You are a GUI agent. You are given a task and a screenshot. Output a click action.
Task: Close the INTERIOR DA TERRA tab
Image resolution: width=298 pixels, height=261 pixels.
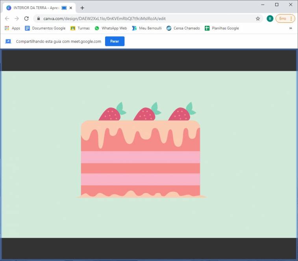(71, 8)
